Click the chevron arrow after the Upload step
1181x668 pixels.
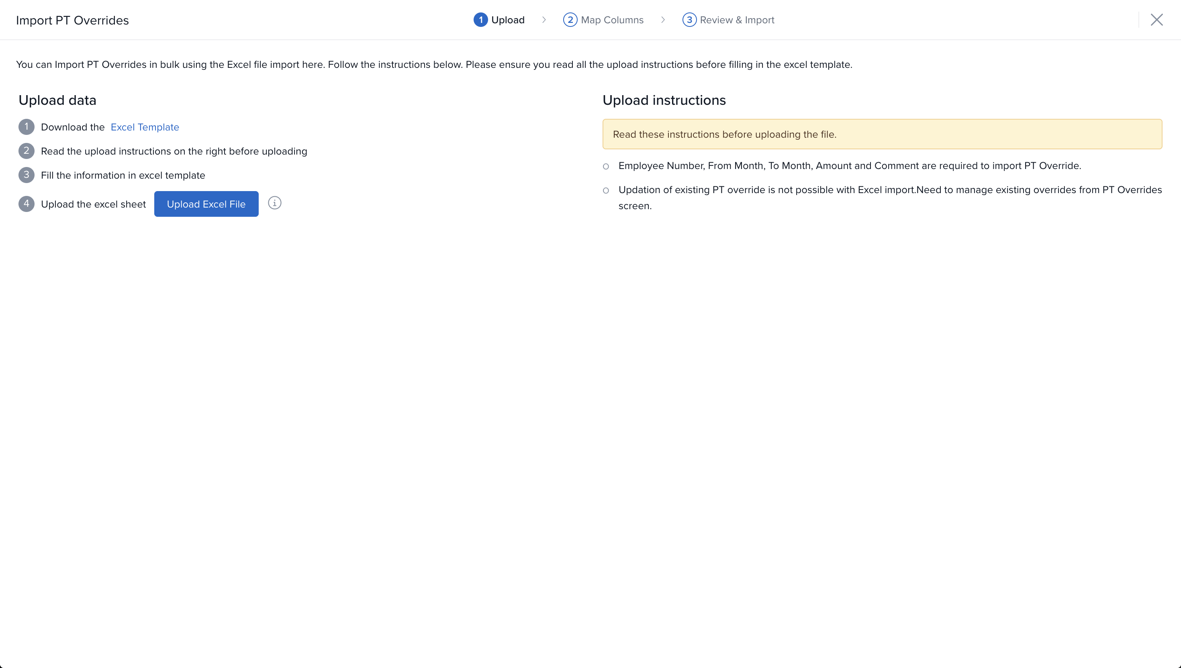pyautogui.click(x=544, y=20)
